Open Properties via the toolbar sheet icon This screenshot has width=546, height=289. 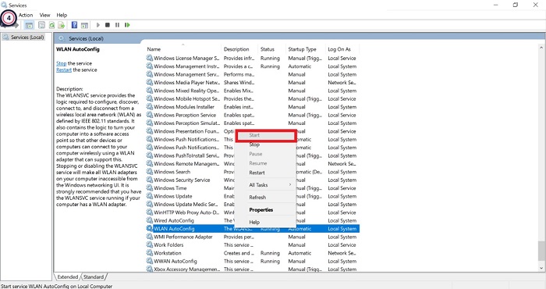point(42,25)
